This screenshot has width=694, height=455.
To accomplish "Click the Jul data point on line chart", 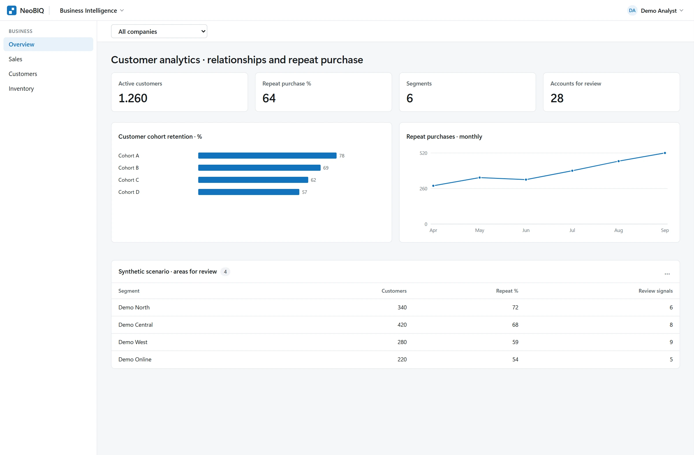I will [x=572, y=171].
